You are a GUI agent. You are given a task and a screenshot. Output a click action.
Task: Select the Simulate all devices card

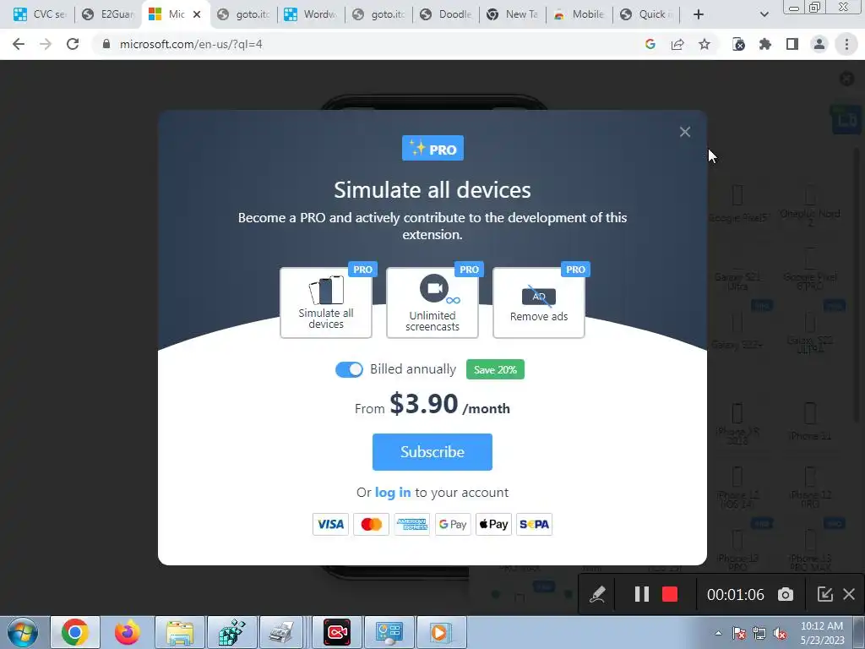coord(325,303)
